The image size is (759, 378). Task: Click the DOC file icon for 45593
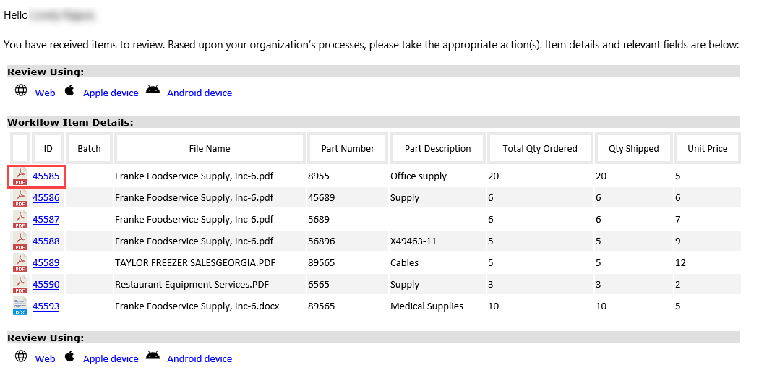pyautogui.click(x=20, y=306)
